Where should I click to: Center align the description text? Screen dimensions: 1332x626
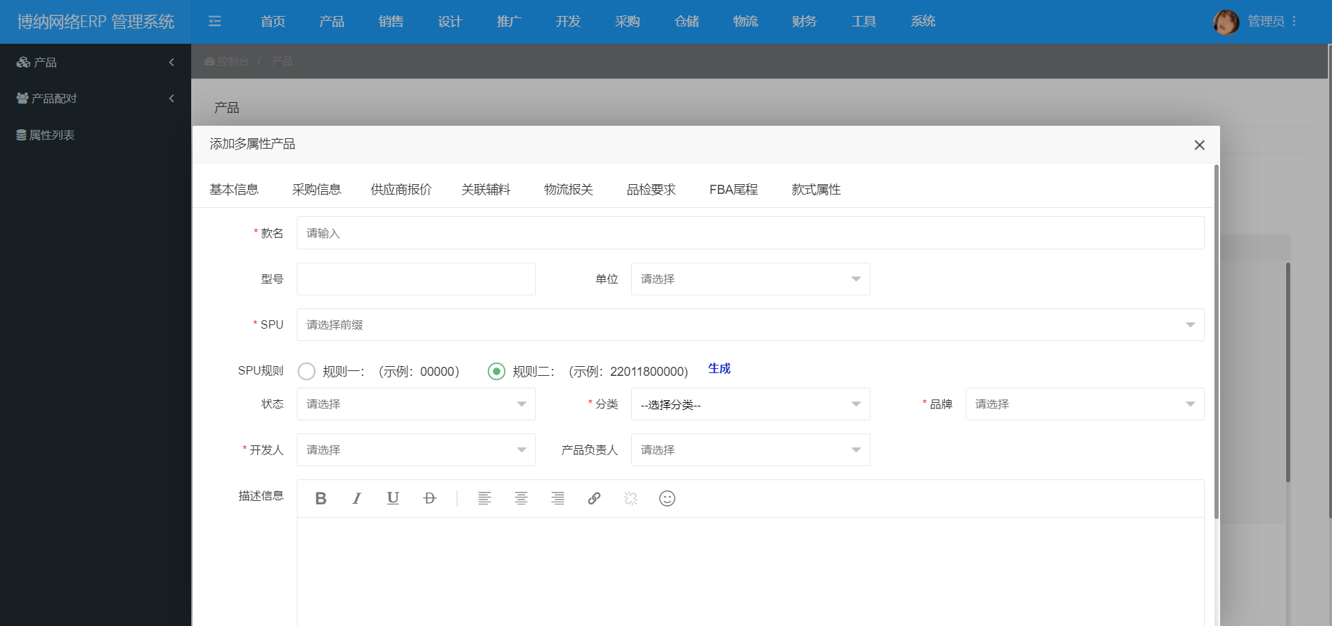[521, 498]
